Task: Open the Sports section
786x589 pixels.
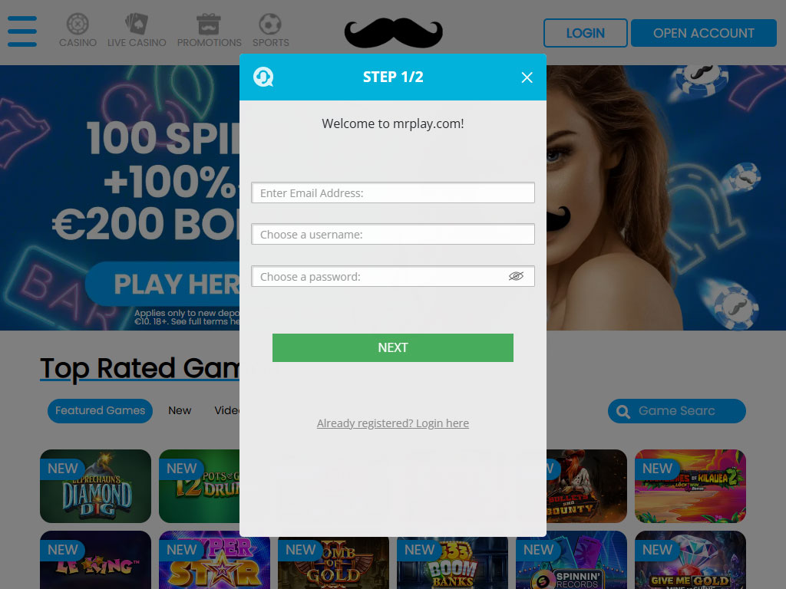Action: tap(271, 31)
